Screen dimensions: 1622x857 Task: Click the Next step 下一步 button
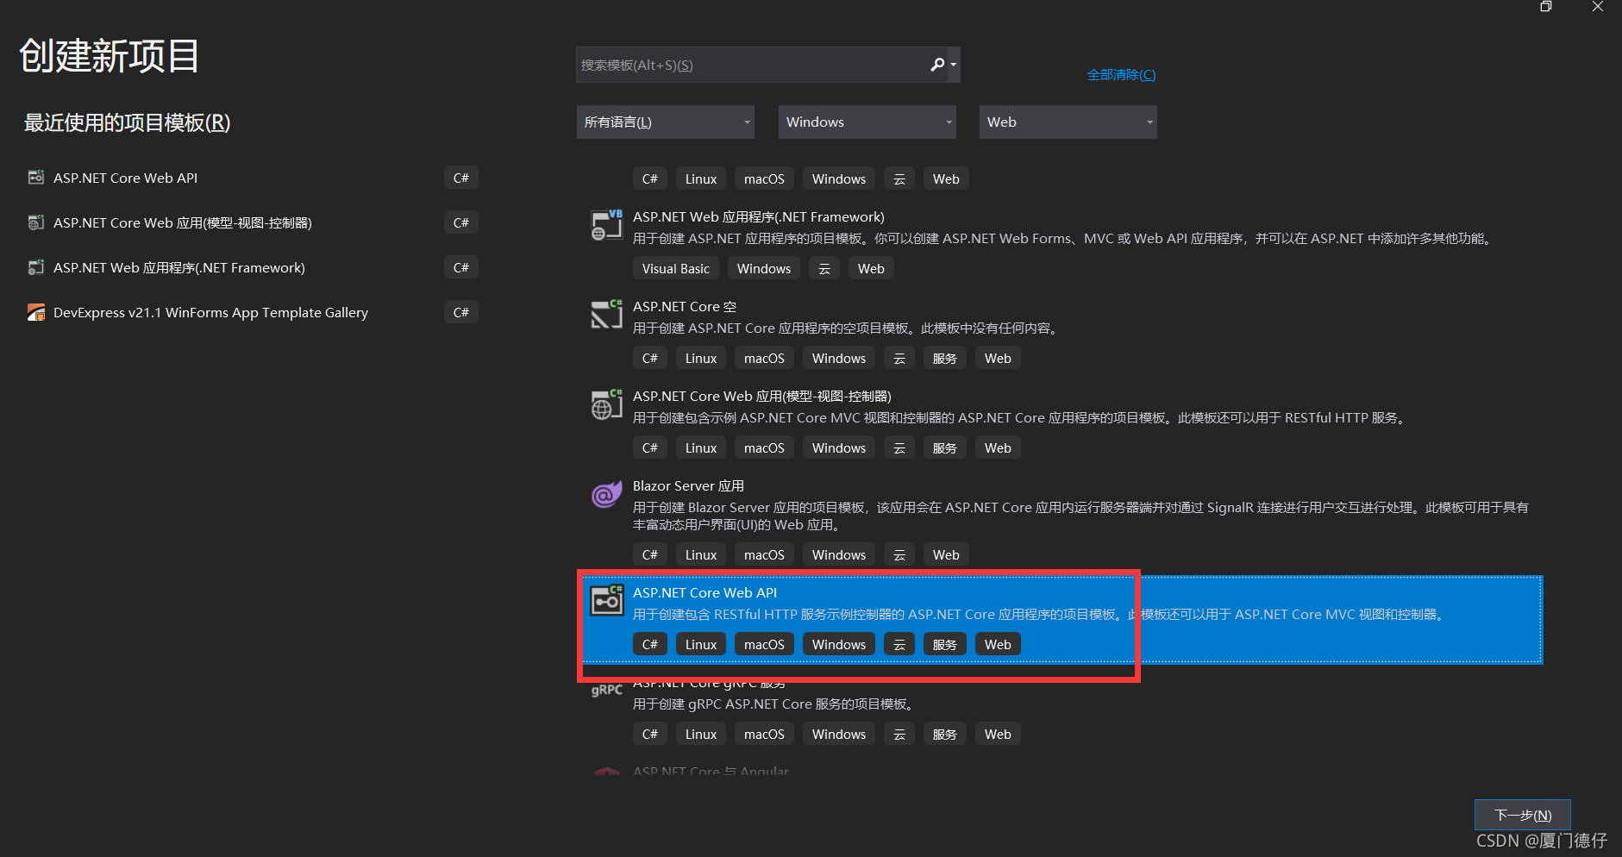pos(1523,815)
